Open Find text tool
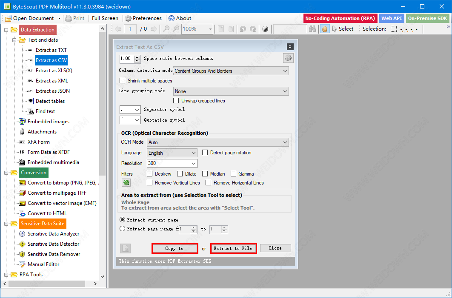 (45, 111)
